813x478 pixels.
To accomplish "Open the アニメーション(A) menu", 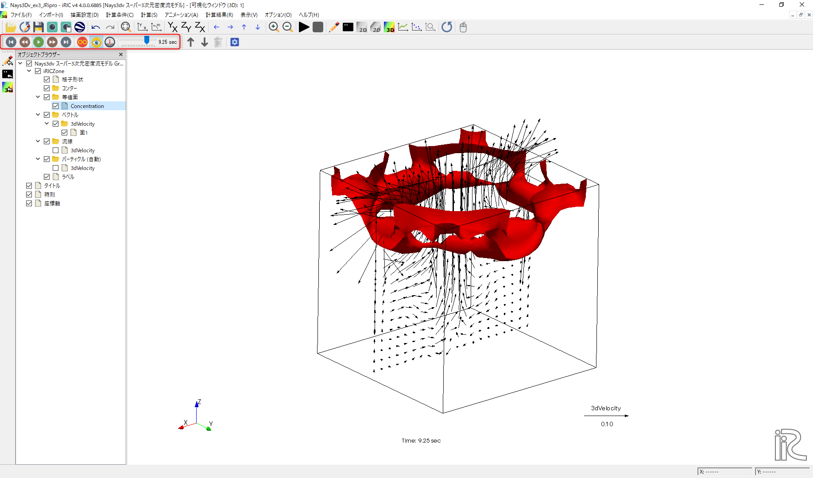I will coord(182,15).
